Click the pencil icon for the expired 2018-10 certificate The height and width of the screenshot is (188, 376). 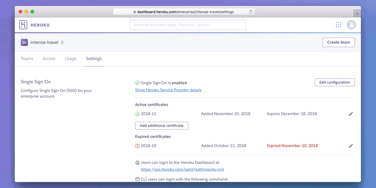(x=351, y=146)
